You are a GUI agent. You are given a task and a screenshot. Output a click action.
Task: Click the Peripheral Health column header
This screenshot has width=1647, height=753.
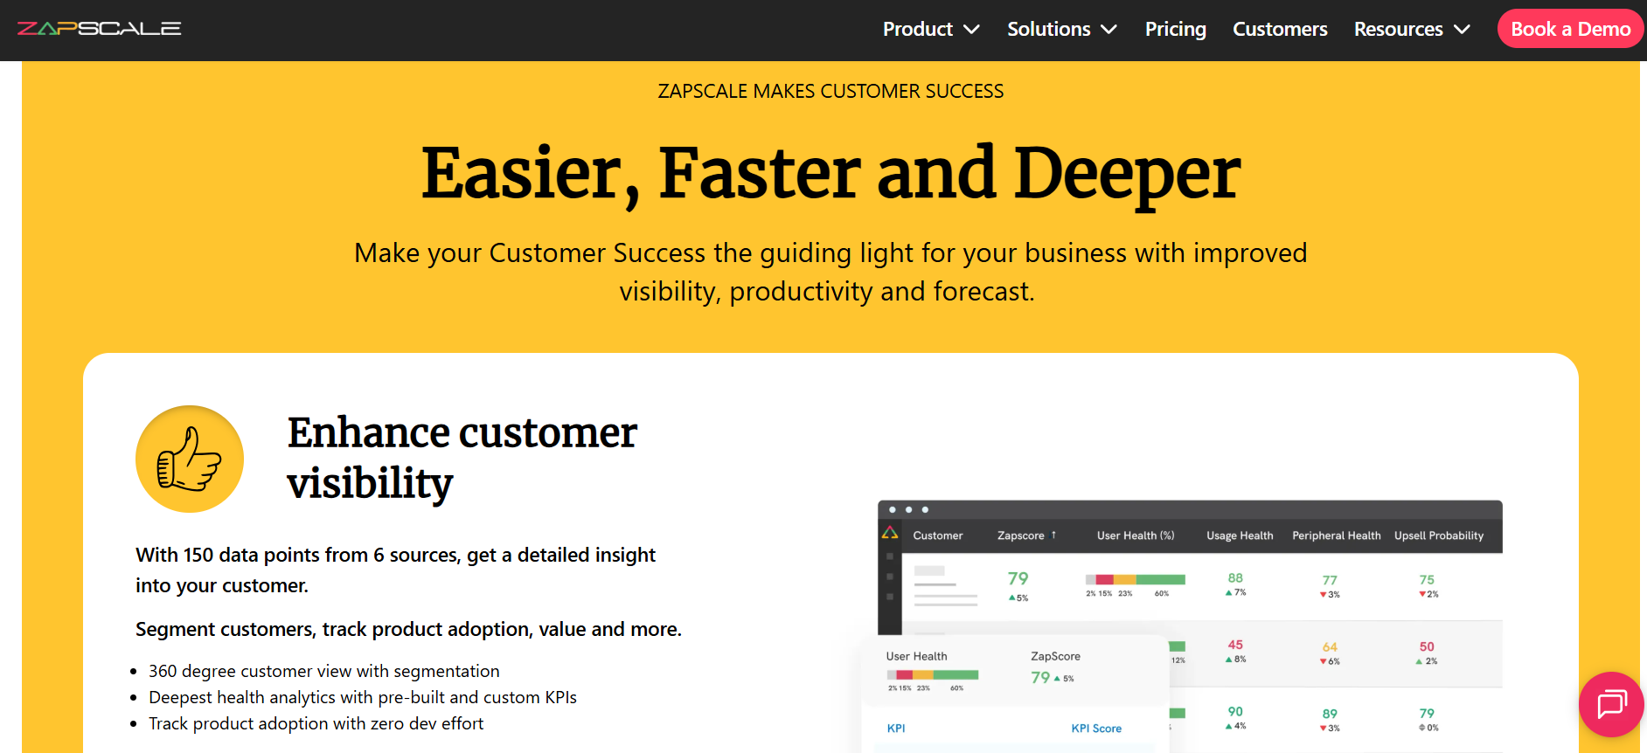pos(1336,535)
